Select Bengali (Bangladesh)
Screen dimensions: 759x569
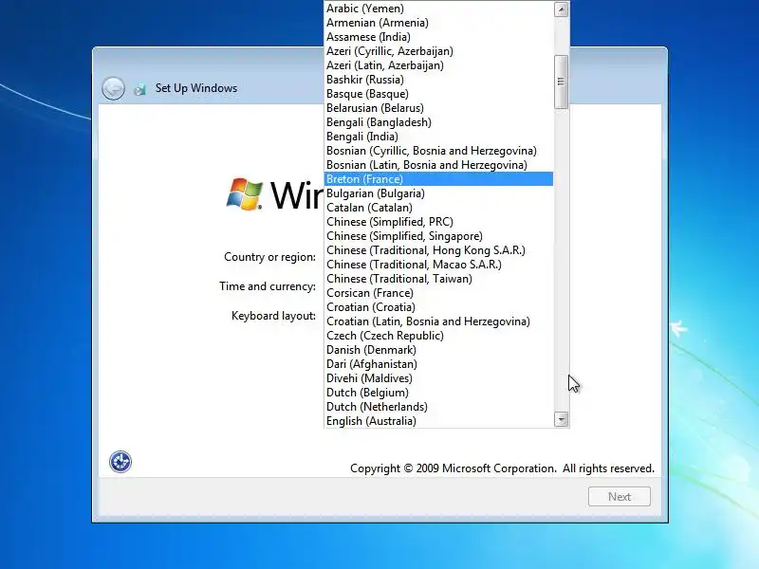(x=438, y=122)
